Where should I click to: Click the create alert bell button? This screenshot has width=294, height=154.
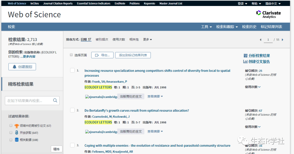pyautogui.click(x=22, y=67)
